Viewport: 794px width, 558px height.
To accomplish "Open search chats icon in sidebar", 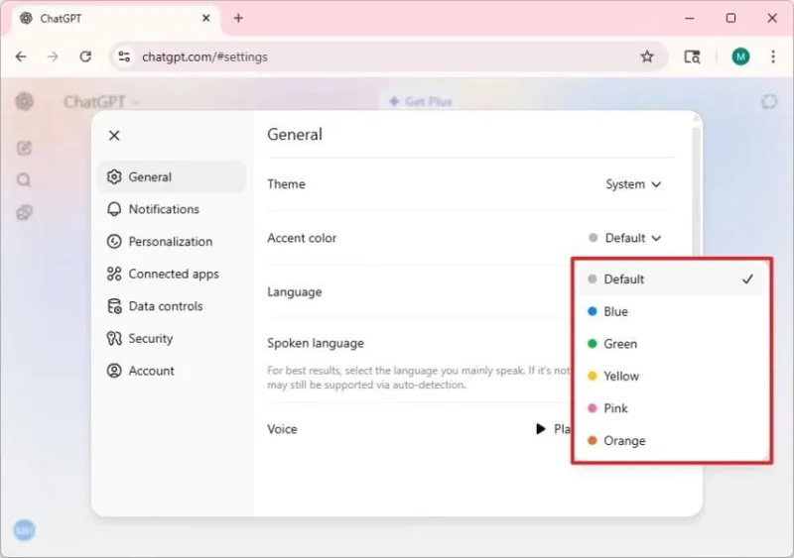I will [x=24, y=180].
